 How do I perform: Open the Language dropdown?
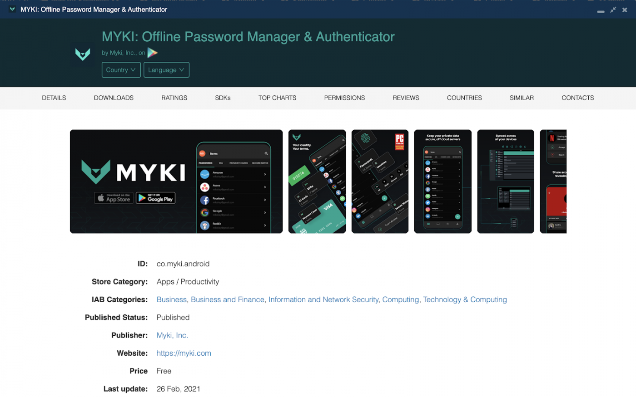click(166, 69)
